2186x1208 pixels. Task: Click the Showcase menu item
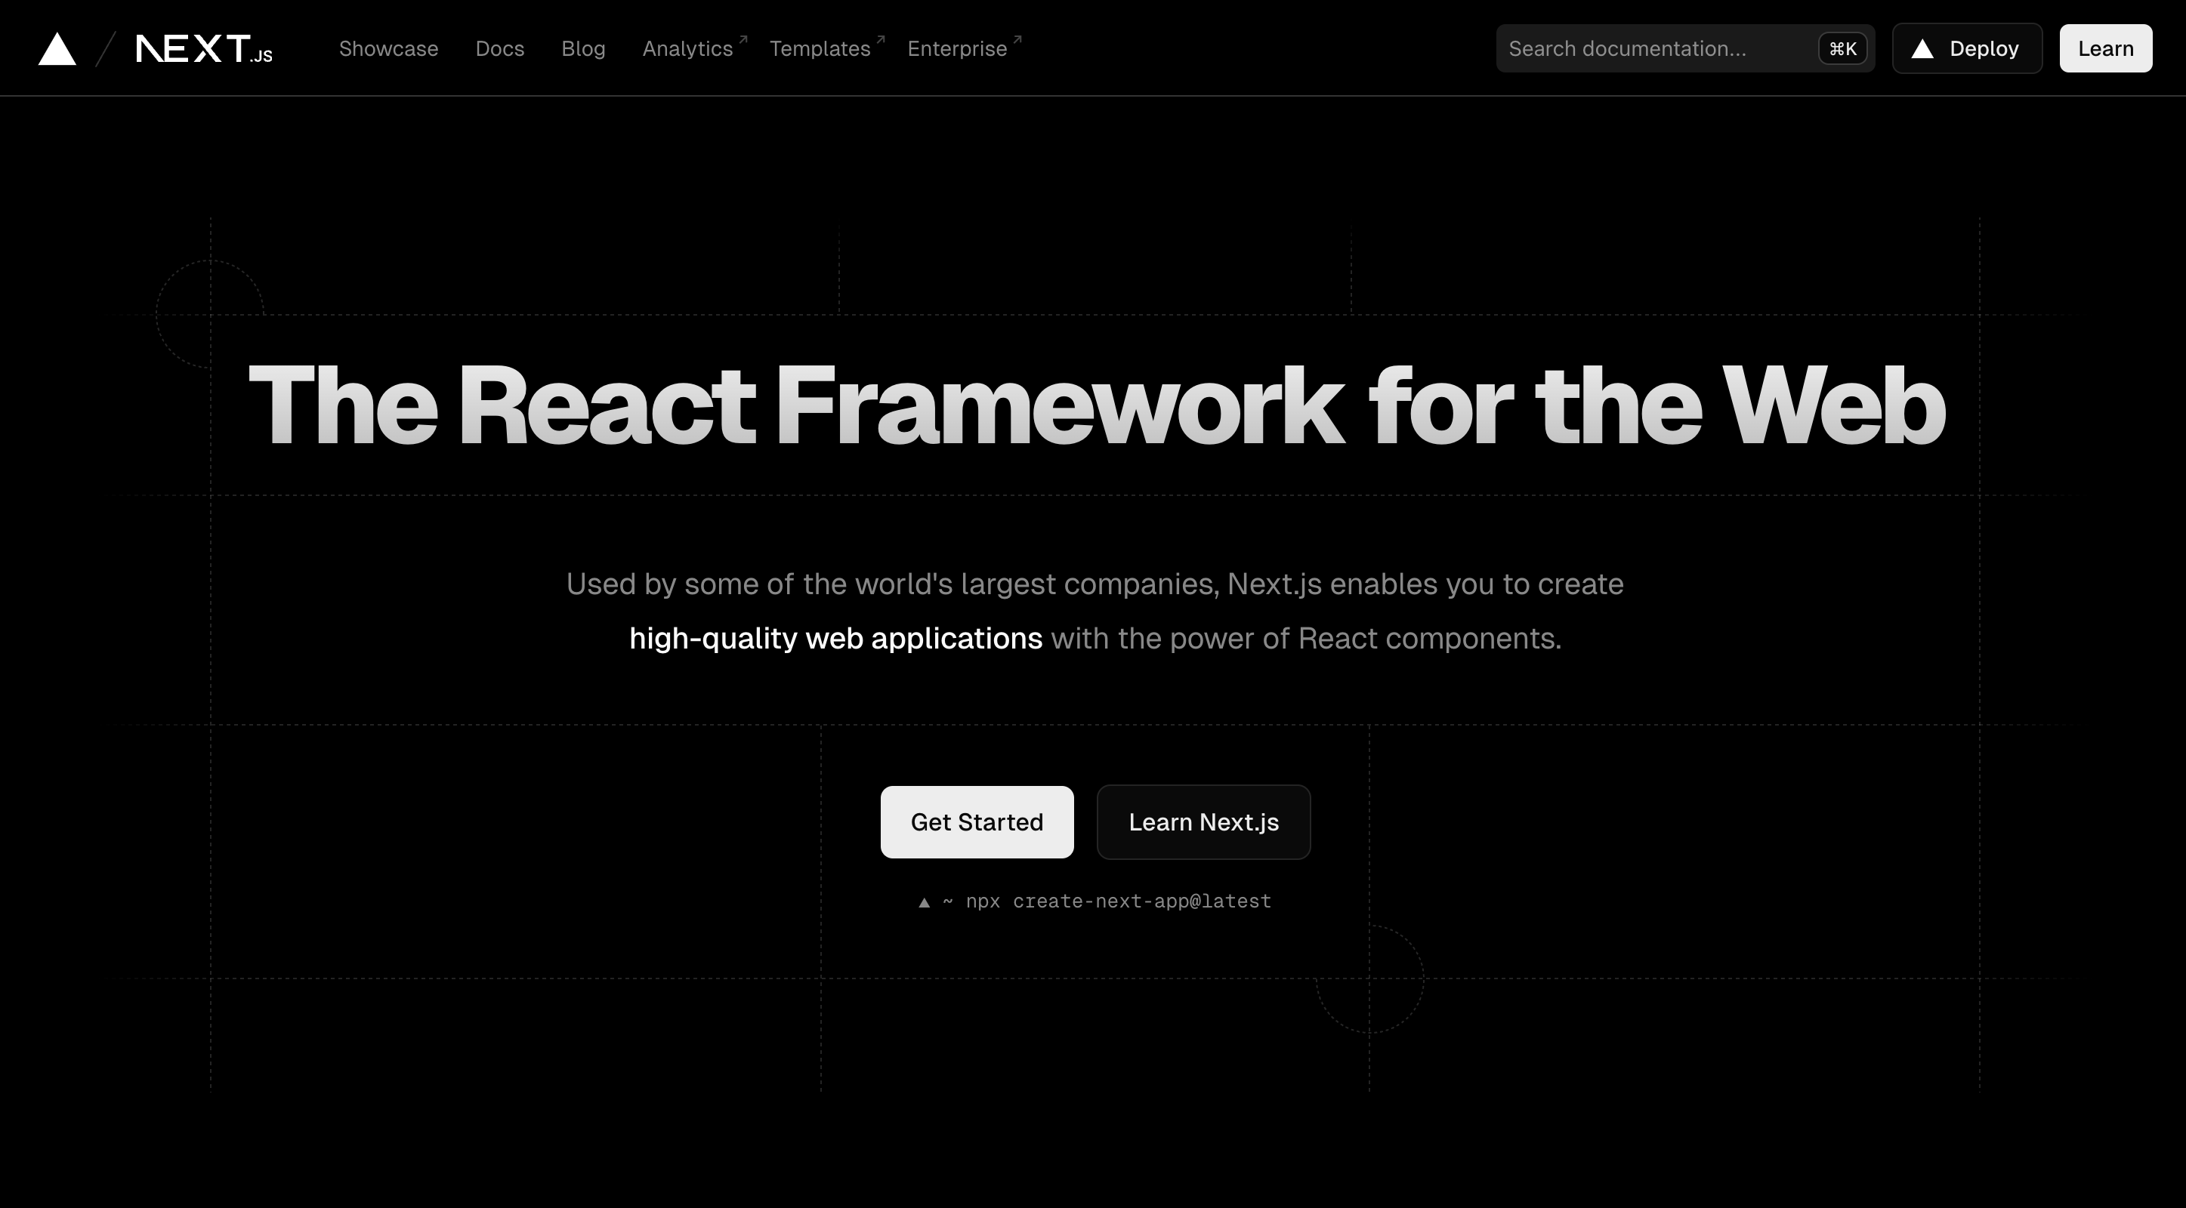pos(388,48)
